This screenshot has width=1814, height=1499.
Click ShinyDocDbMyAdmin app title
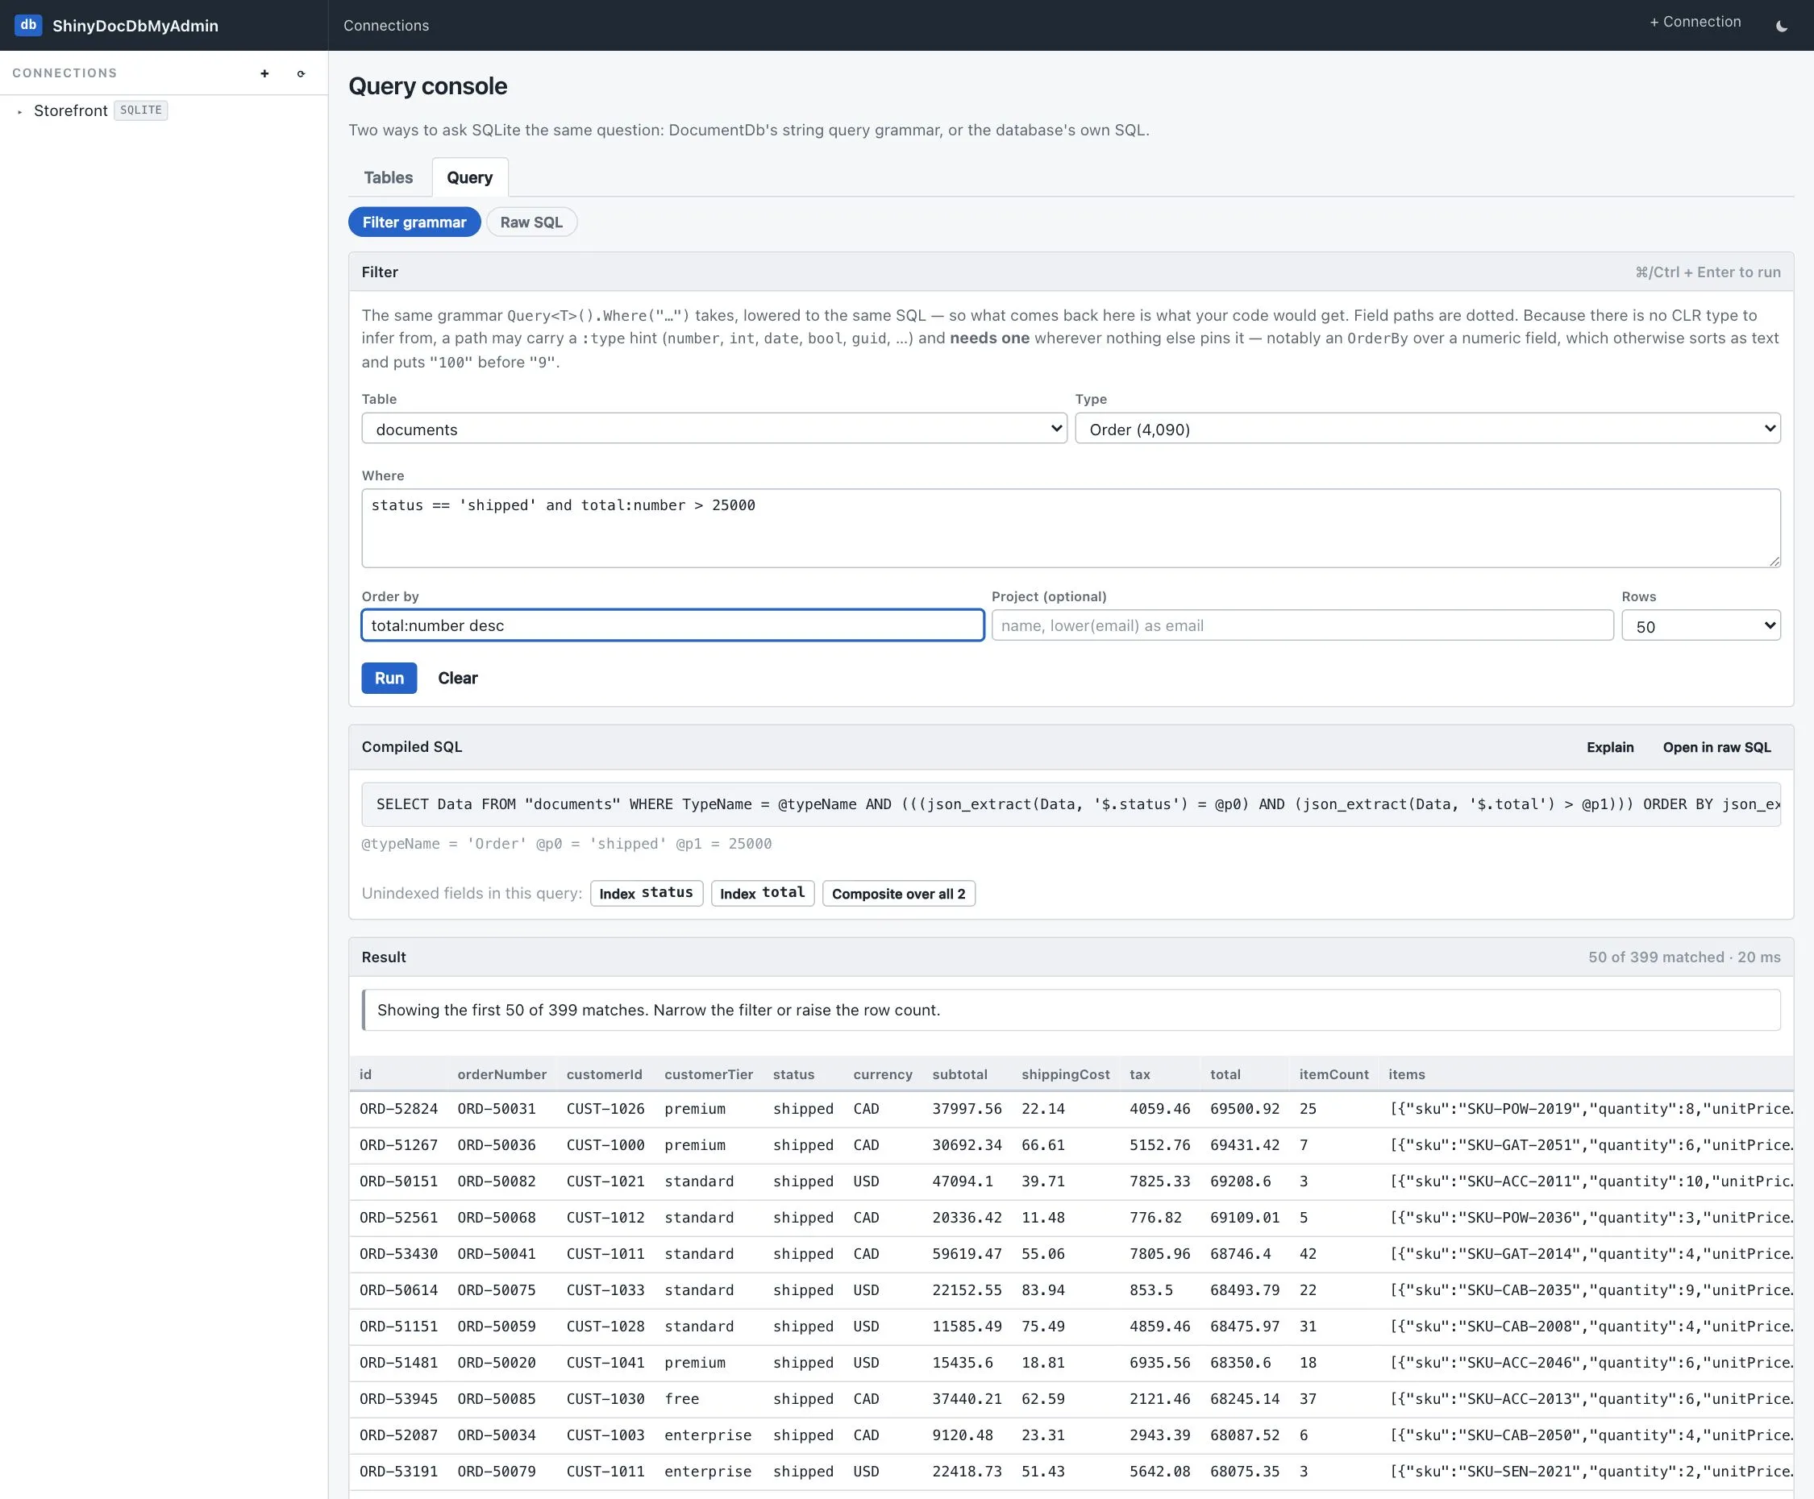135,26
